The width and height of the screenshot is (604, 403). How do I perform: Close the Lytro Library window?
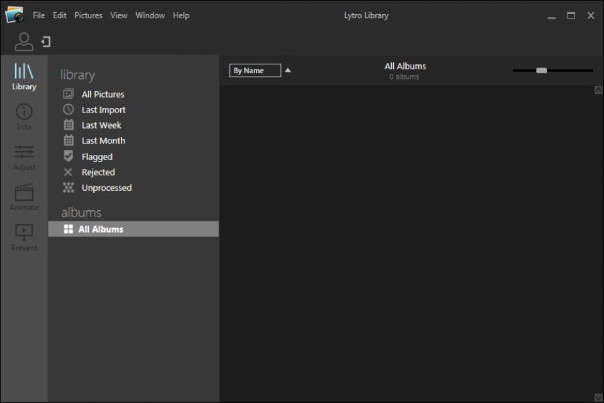pyautogui.click(x=591, y=15)
